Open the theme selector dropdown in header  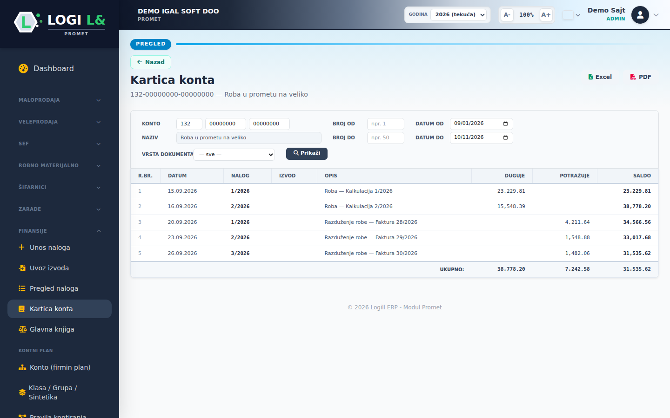tap(571, 15)
